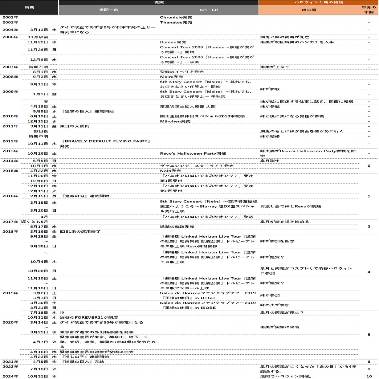The image size is (379, 379).
Task: Select the 2019年 year cell
Action: tap(10, 293)
